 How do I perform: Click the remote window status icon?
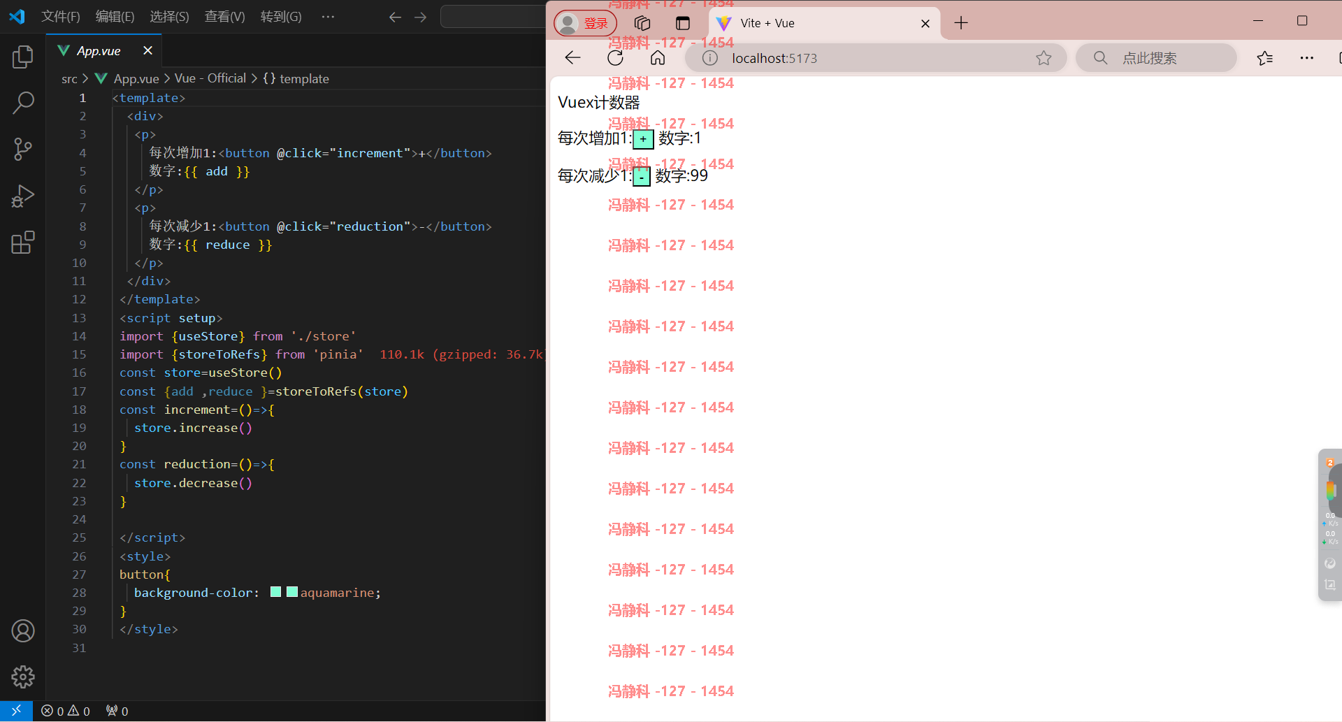(x=16, y=711)
